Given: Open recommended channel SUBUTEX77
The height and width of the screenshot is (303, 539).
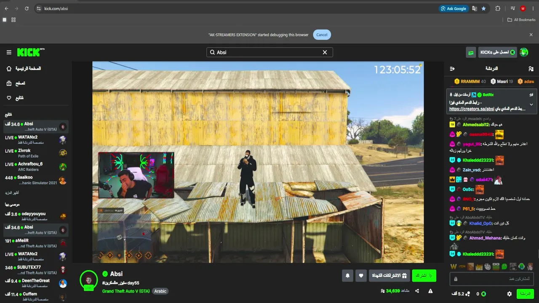Looking at the screenshot, I should click(x=36, y=270).
